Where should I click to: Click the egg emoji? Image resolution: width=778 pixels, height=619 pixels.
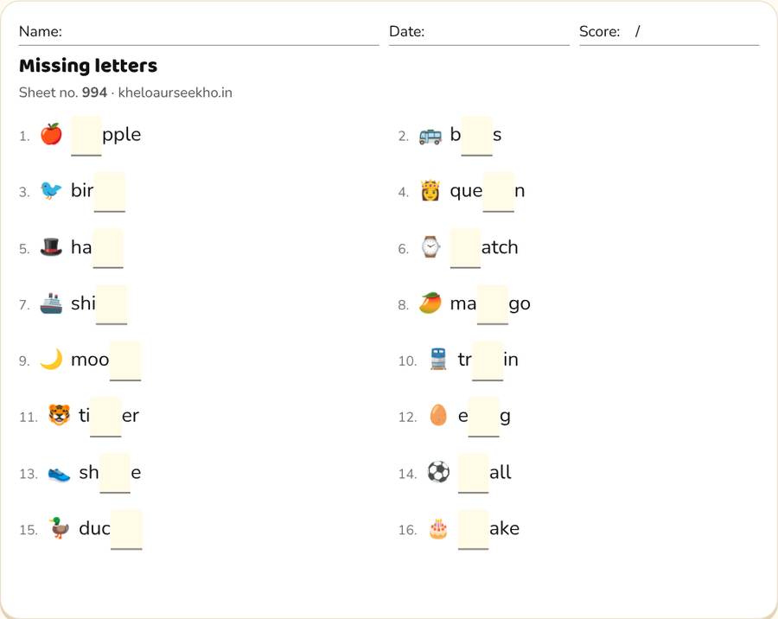(438, 416)
